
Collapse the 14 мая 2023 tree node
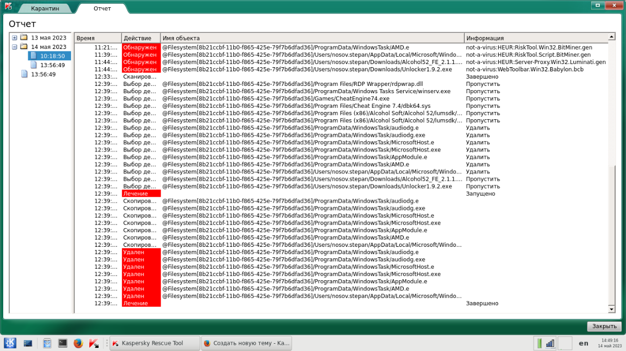coord(15,47)
